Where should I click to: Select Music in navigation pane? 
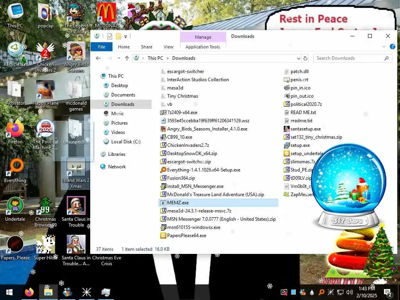click(x=117, y=114)
